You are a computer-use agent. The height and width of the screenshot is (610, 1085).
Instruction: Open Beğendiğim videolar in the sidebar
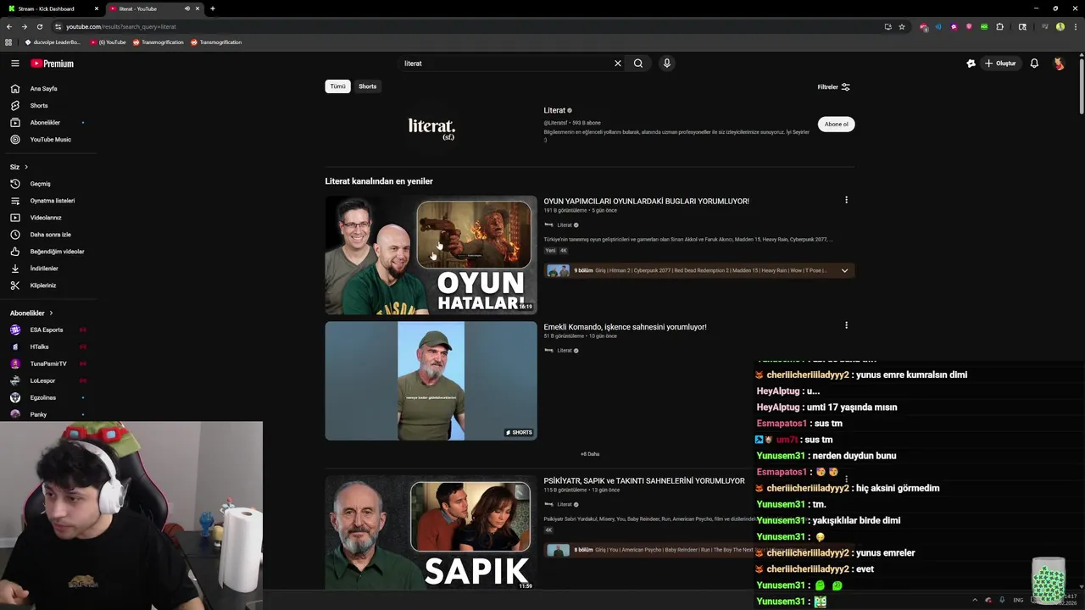(57, 252)
